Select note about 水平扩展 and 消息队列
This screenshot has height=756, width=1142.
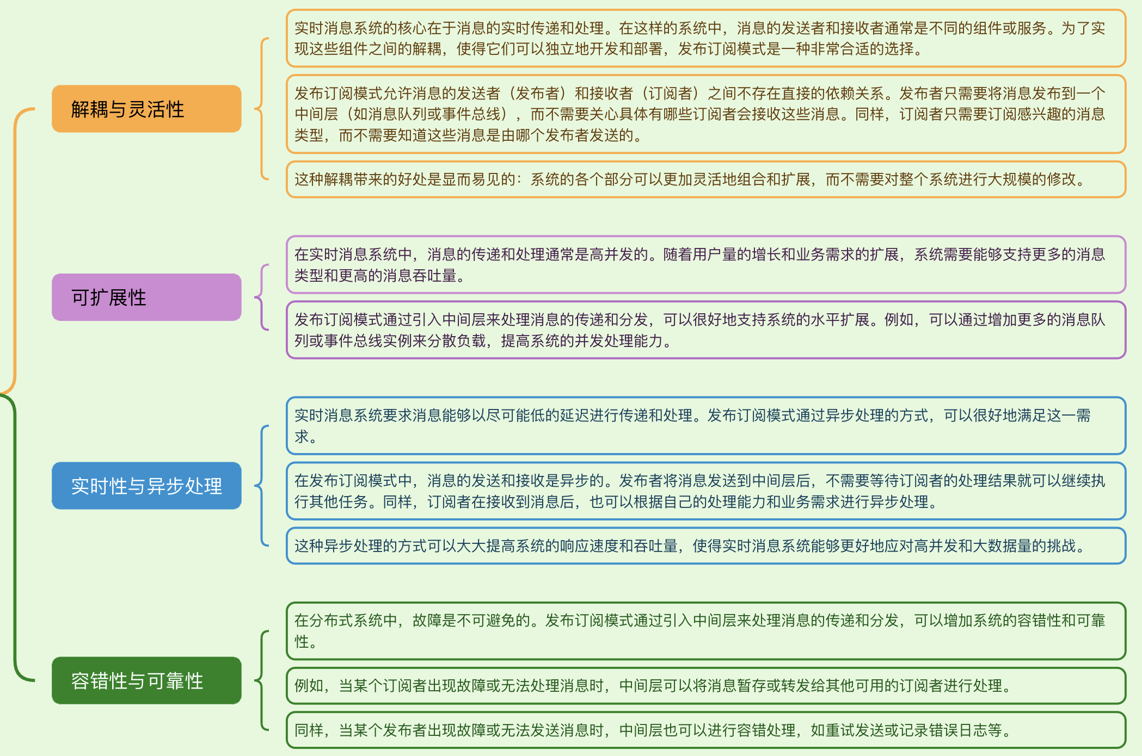pos(705,330)
